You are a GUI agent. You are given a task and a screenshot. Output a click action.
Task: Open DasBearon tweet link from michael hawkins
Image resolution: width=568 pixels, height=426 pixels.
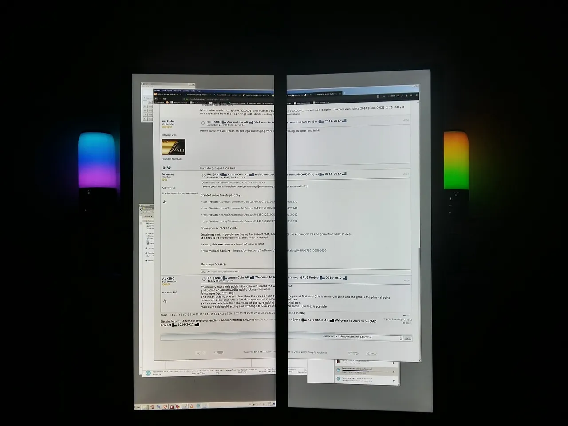click(280, 251)
